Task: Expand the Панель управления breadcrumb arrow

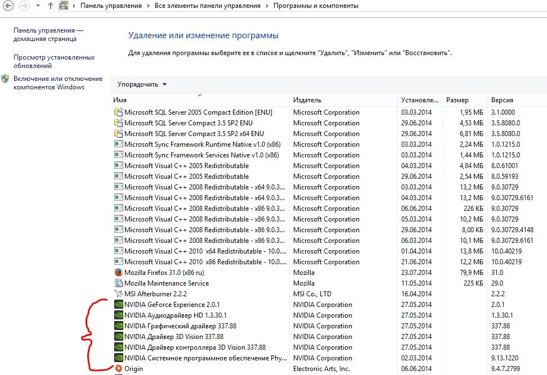Action: pyautogui.click(x=149, y=6)
